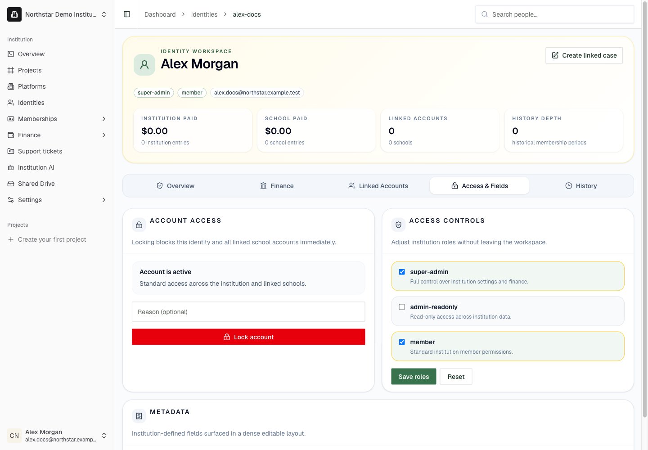Viewport: 648px width, 450px height.
Task: Click the Alex Morgan profile avatar icon
Action: pyautogui.click(x=144, y=65)
